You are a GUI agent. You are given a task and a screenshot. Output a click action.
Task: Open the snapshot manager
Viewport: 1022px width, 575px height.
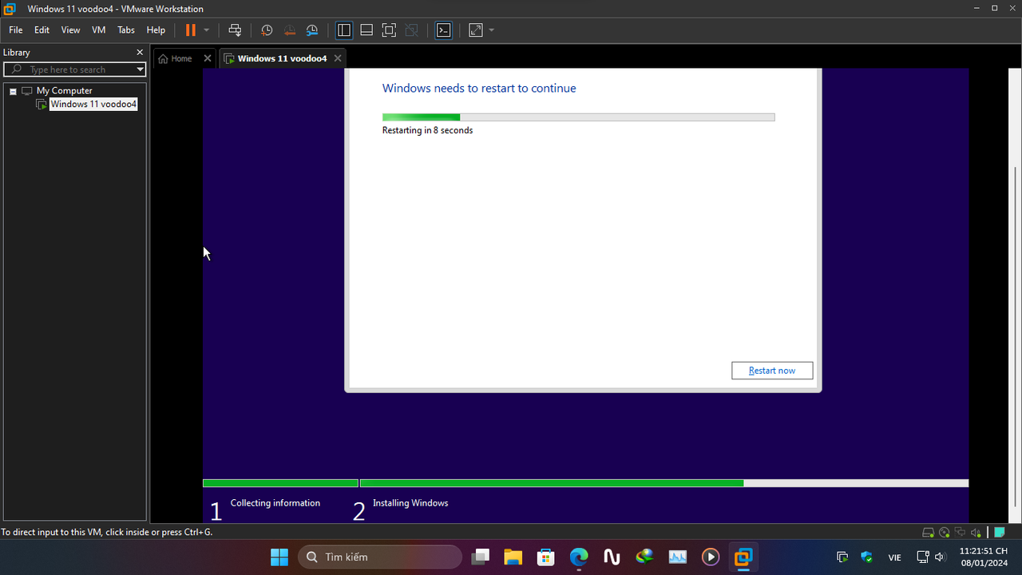pos(312,30)
